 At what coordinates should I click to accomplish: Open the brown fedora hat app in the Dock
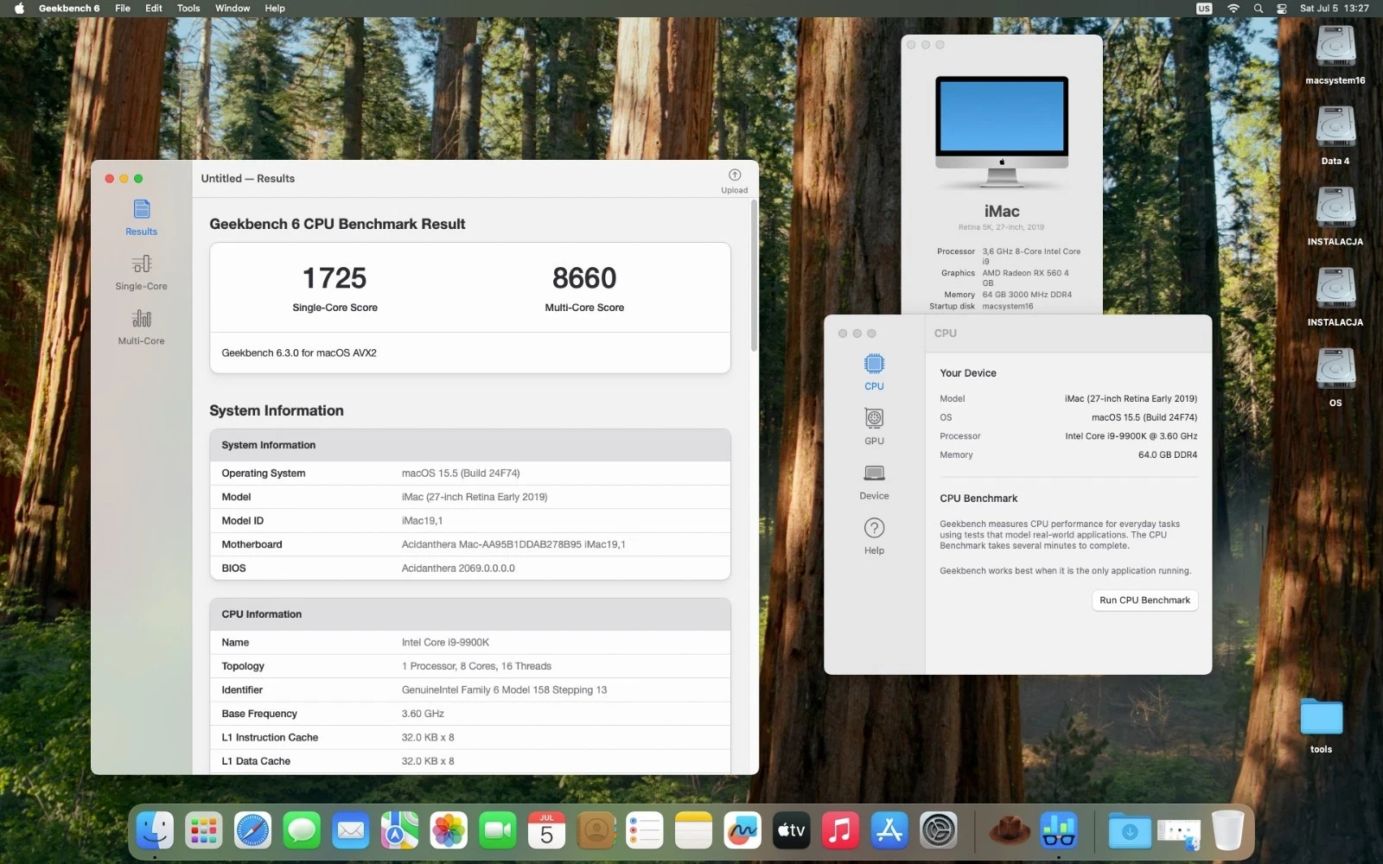(x=1010, y=831)
